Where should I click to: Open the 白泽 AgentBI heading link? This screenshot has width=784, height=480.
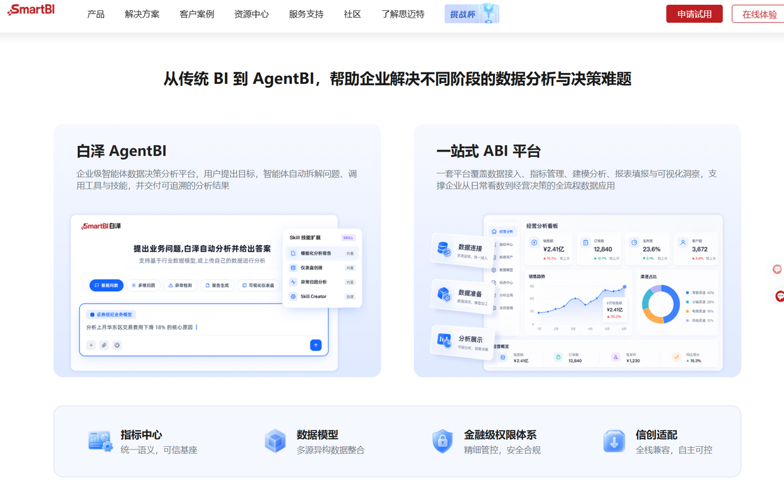coord(121,151)
